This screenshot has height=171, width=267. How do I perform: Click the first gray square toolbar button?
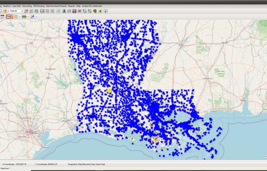click(48, 11)
